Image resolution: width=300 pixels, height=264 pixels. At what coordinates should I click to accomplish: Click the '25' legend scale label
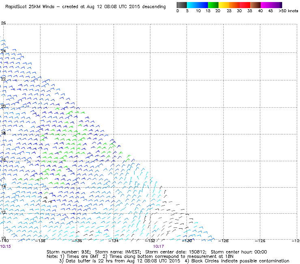[229, 11]
